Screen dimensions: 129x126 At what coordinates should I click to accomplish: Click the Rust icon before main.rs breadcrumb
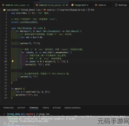(x=45, y=10)
